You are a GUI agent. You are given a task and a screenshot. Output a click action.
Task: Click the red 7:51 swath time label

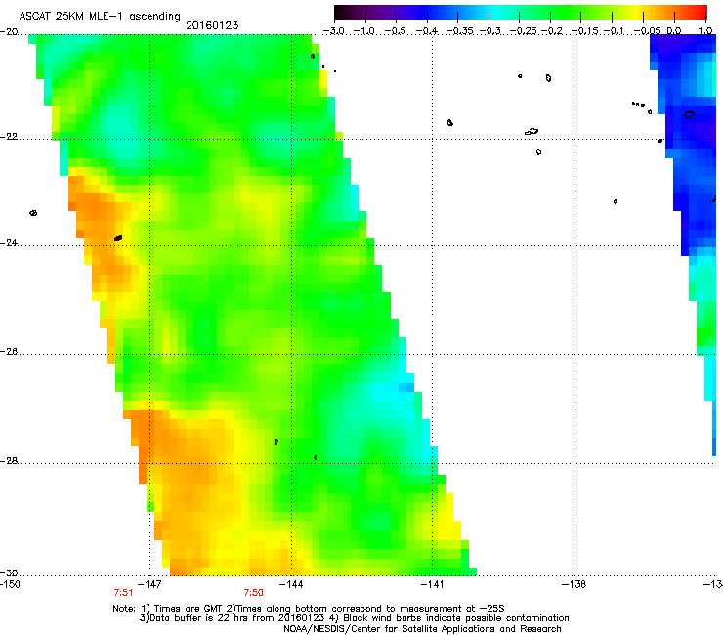coord(123,593)
